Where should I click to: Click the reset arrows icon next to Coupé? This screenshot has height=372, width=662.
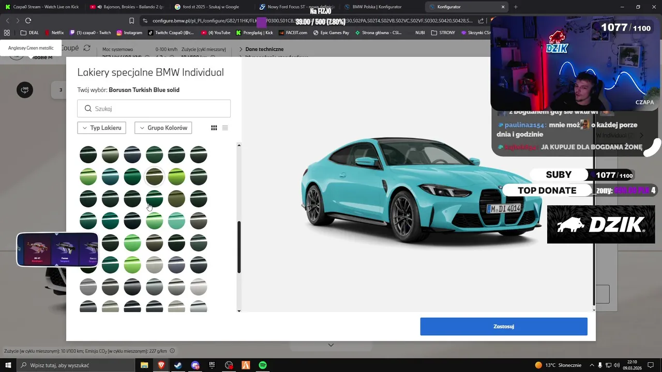click(87, 48)
